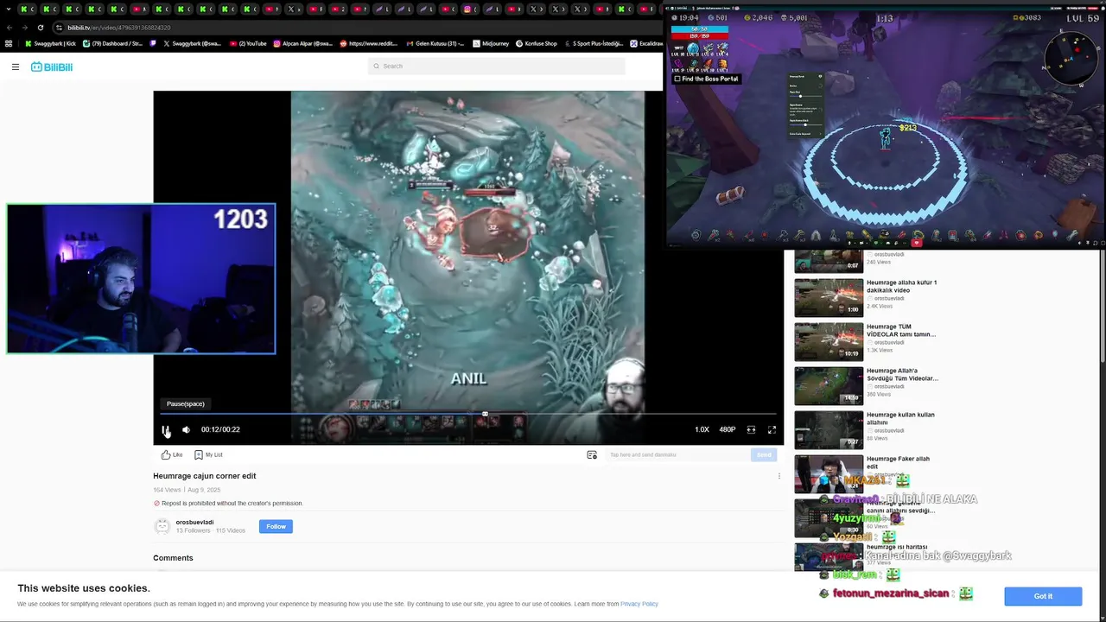1106x622 pixels.
Task: Click the 00:12/00:22 time display
Action: 220,429
